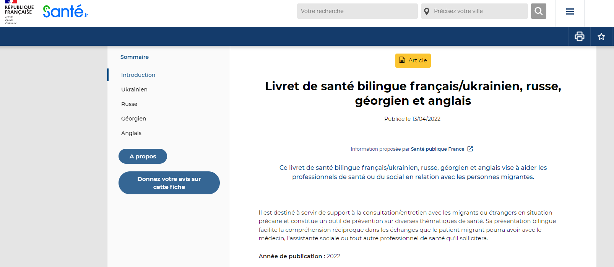Click the location pin icon in city field
Viewport: 614px width, 267px height.
[427, 11]
